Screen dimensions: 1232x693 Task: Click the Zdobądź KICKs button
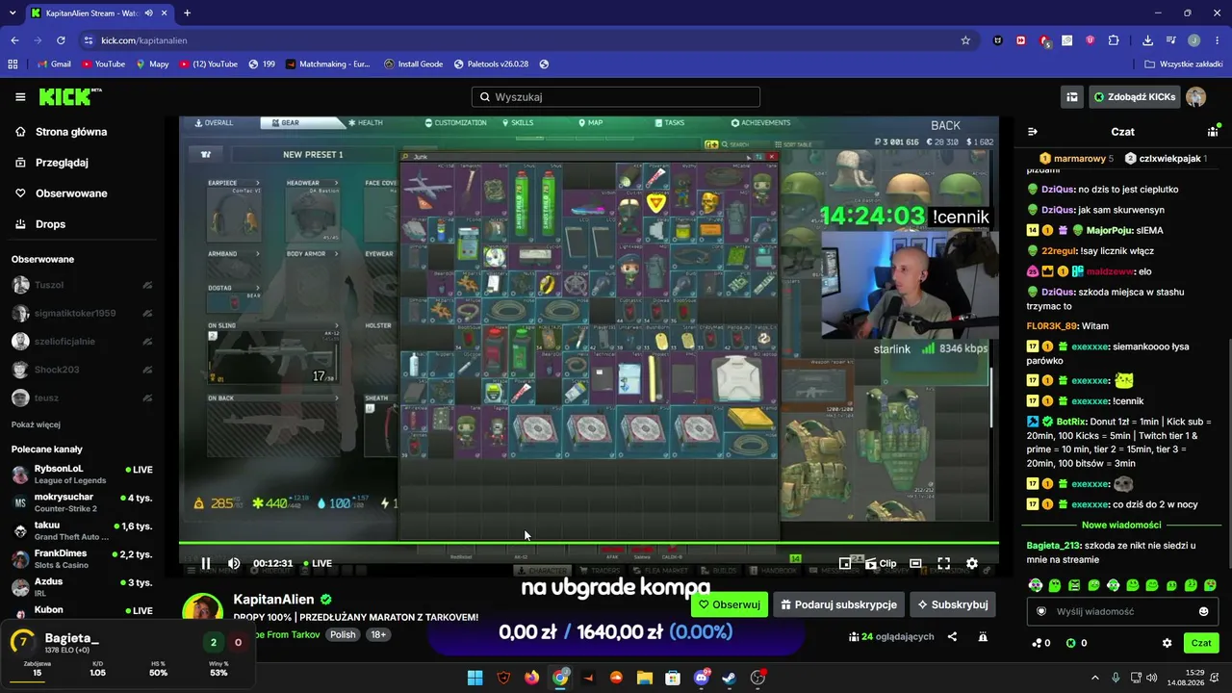pos(1135,97)
